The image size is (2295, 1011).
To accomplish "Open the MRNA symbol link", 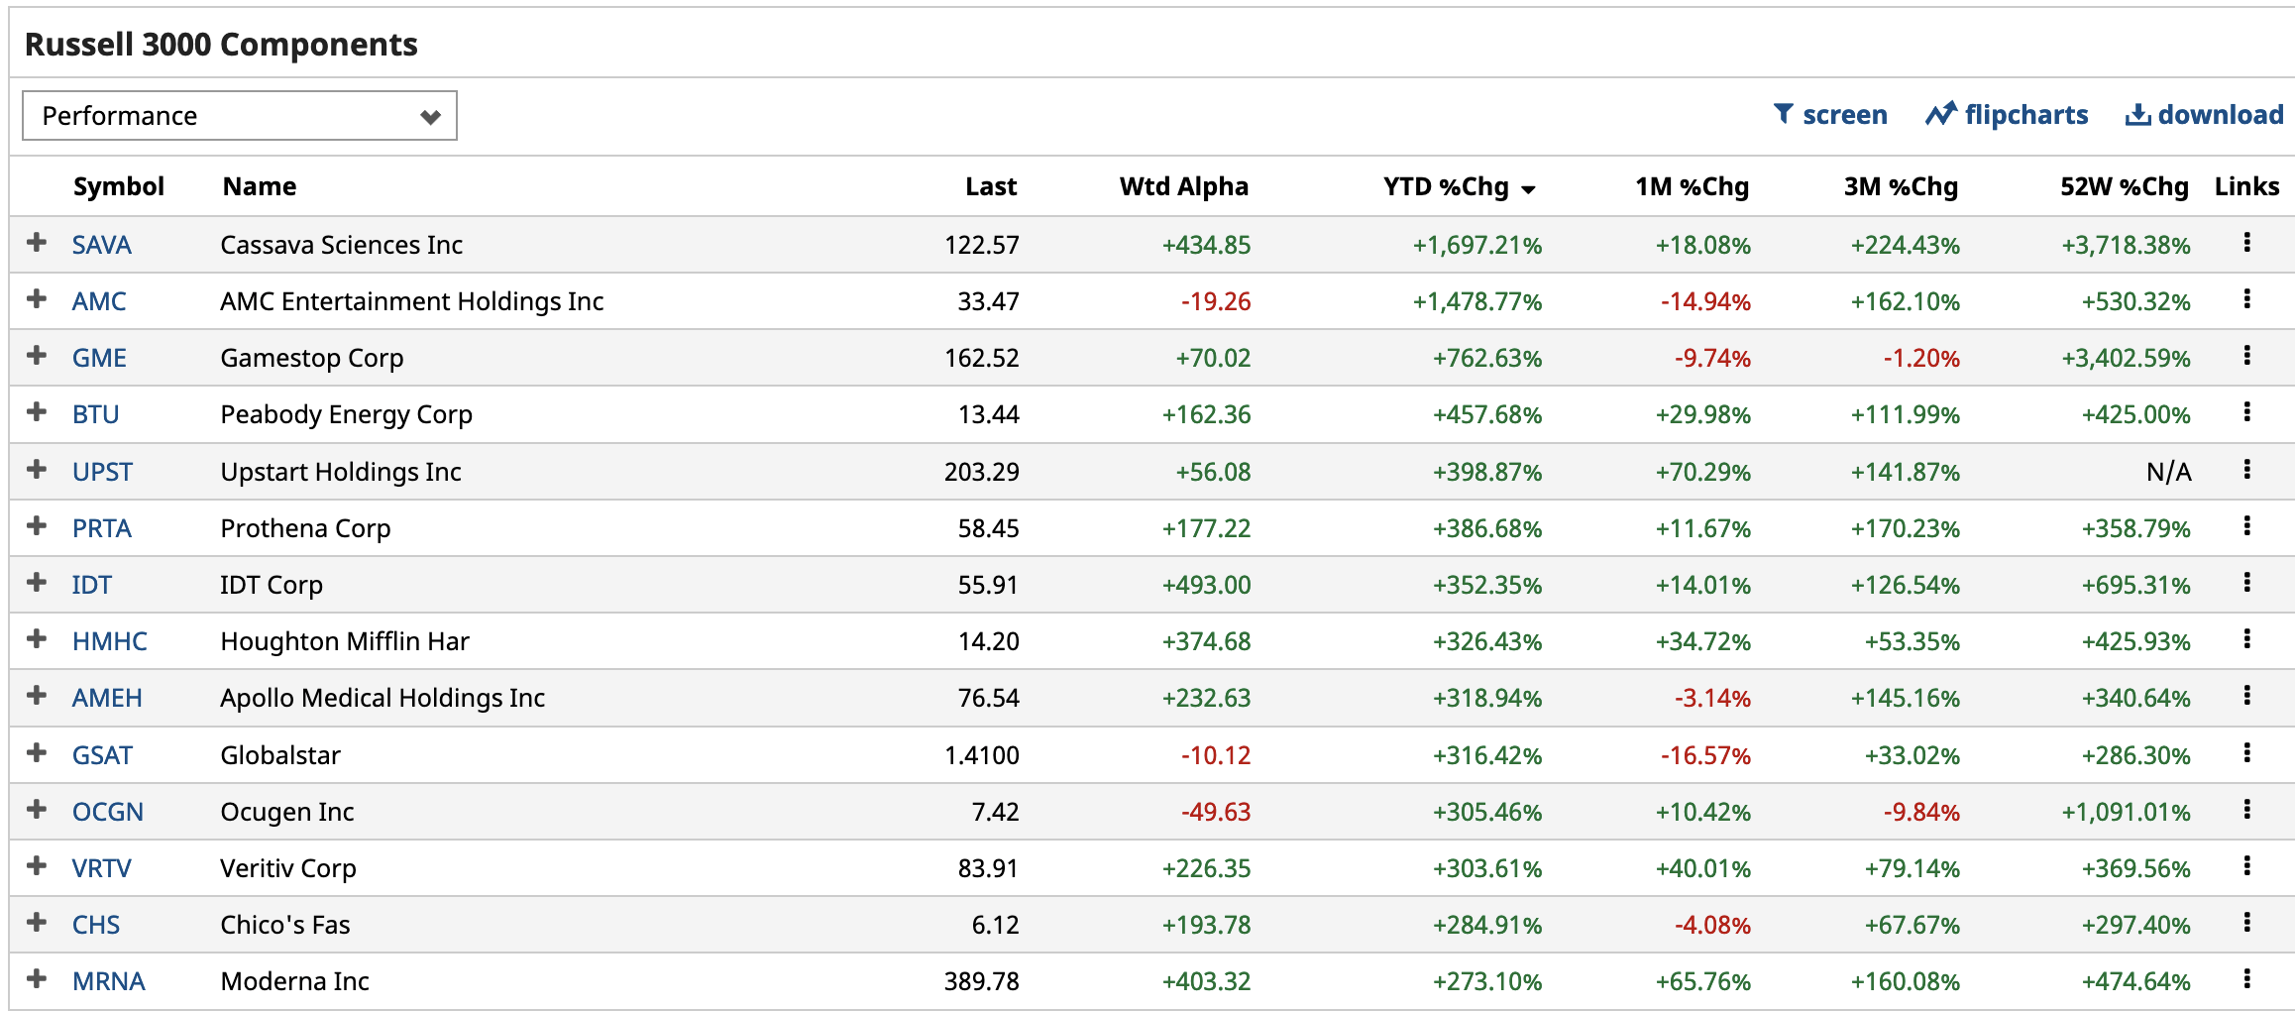I will click(x=108, y=981).
